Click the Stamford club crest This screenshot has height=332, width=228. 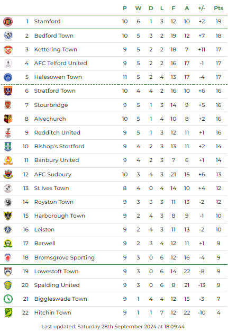pyautogui.click(x=8, y=22)
